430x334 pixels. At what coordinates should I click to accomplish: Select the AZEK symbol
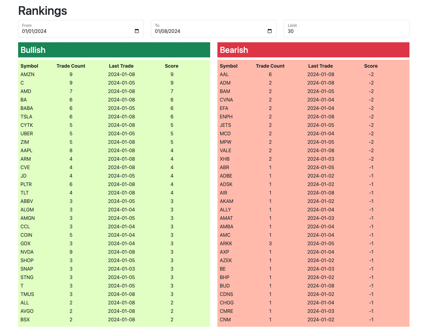226,260
